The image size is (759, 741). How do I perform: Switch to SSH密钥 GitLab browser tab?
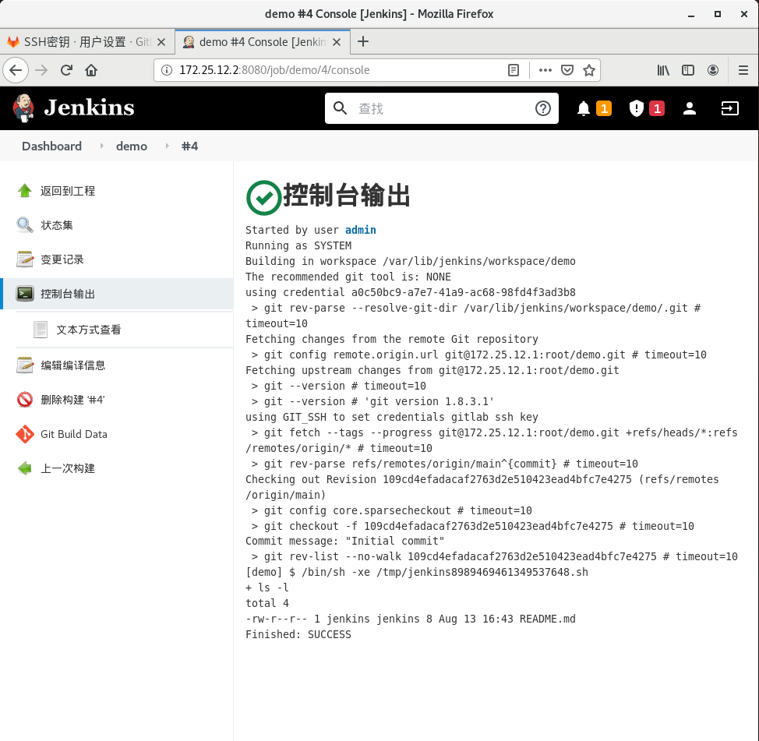86,42
